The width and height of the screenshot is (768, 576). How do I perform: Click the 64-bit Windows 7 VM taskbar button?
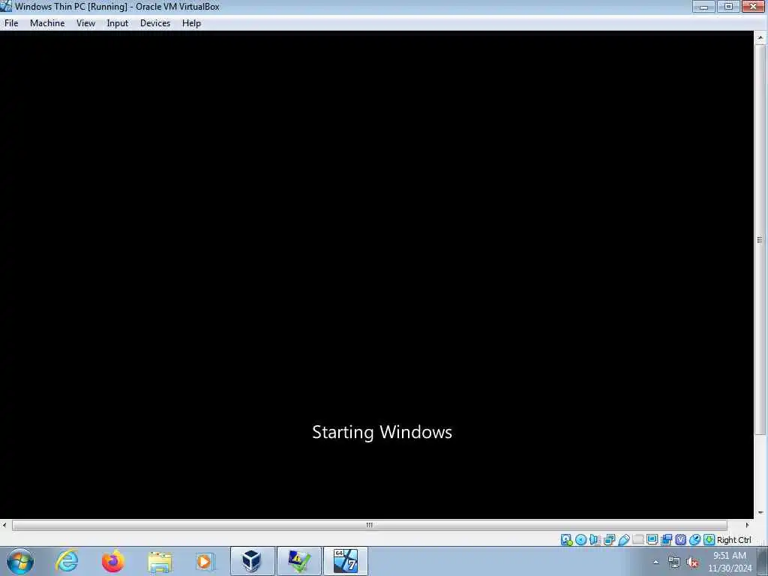(x=345, y=561)
